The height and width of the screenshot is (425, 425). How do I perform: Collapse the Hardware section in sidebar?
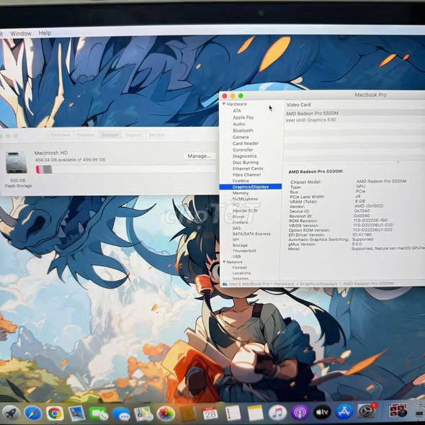click(224, 104)
